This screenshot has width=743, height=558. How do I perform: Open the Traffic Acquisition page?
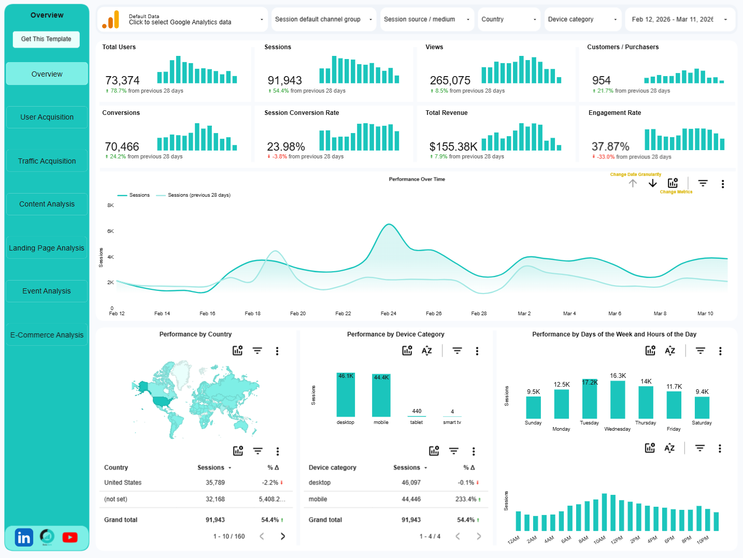coord(47,160)
